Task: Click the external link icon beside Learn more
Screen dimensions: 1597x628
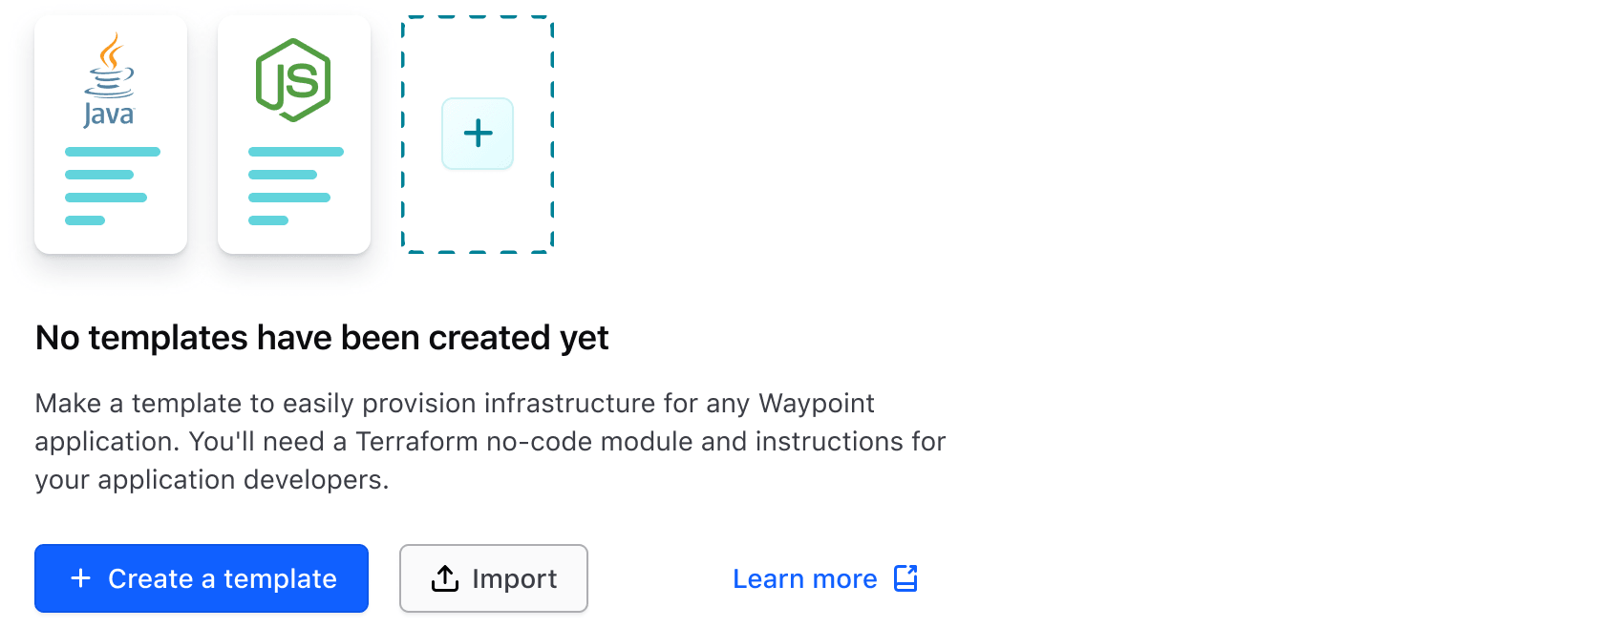Action: (x=905, y=577)
